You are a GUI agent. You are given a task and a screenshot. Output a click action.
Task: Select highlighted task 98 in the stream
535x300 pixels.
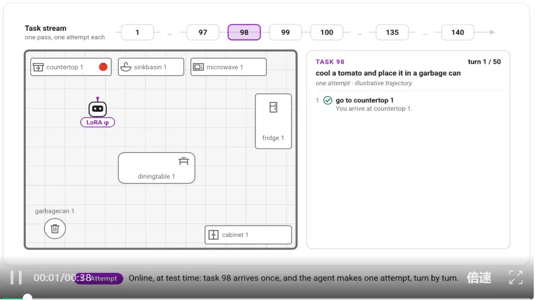click(x=244, y=32)
